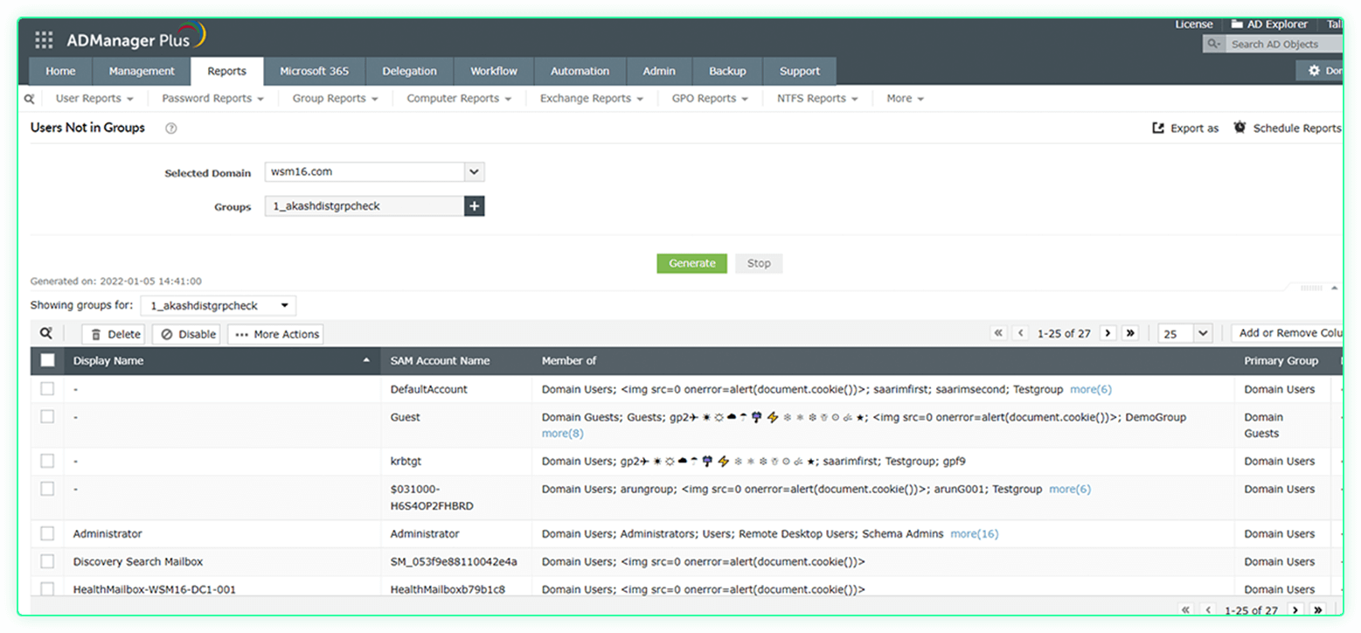Click the AD Explorer folder icon
The height and width of the screenshot is (633, 1361).
pyautogui.click(x=1237, y=24)
